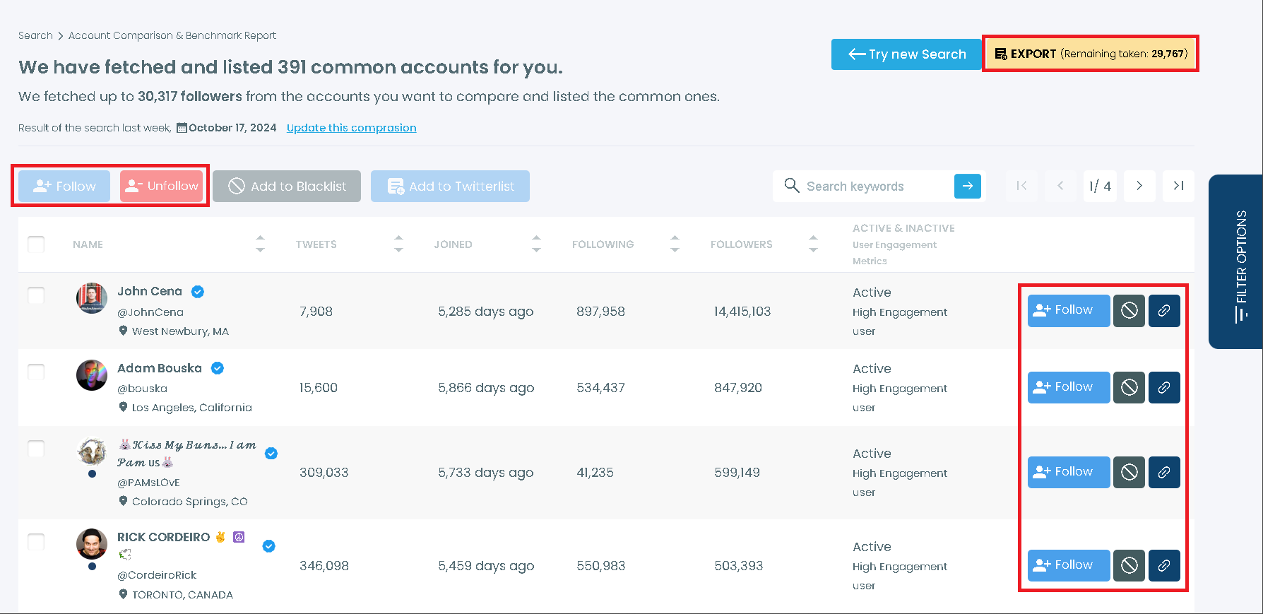Blacklist RICK CORDEIRO via block icon

[x=1129, y=565]
